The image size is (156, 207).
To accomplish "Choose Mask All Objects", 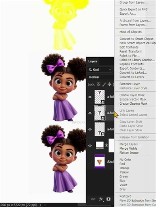I will [131, 32].
